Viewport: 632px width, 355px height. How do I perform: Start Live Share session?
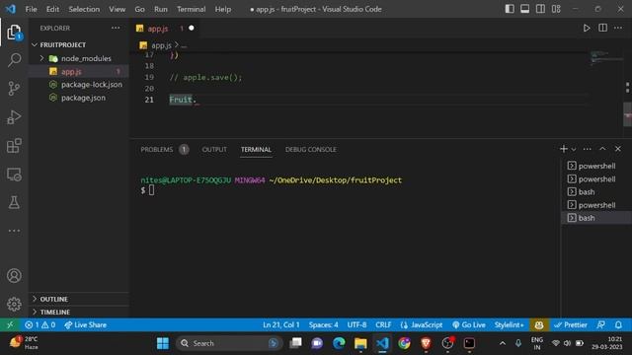pos(86,324)
